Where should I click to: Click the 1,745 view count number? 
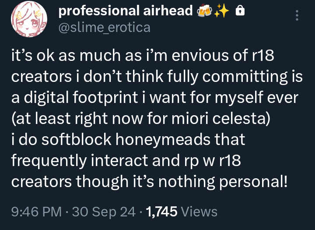point(161,212)
